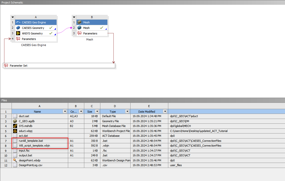Viewport: 285px width, 181px height.
Task: Click 'Geometry File' type cell
Action: (115, 121)
